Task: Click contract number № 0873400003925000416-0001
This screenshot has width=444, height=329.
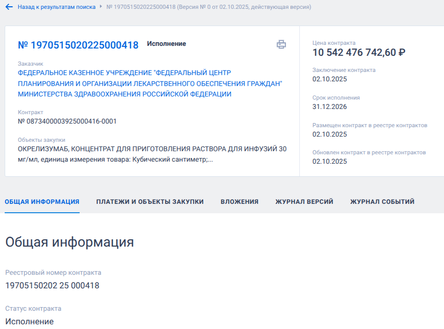Action: click(67, 121)
